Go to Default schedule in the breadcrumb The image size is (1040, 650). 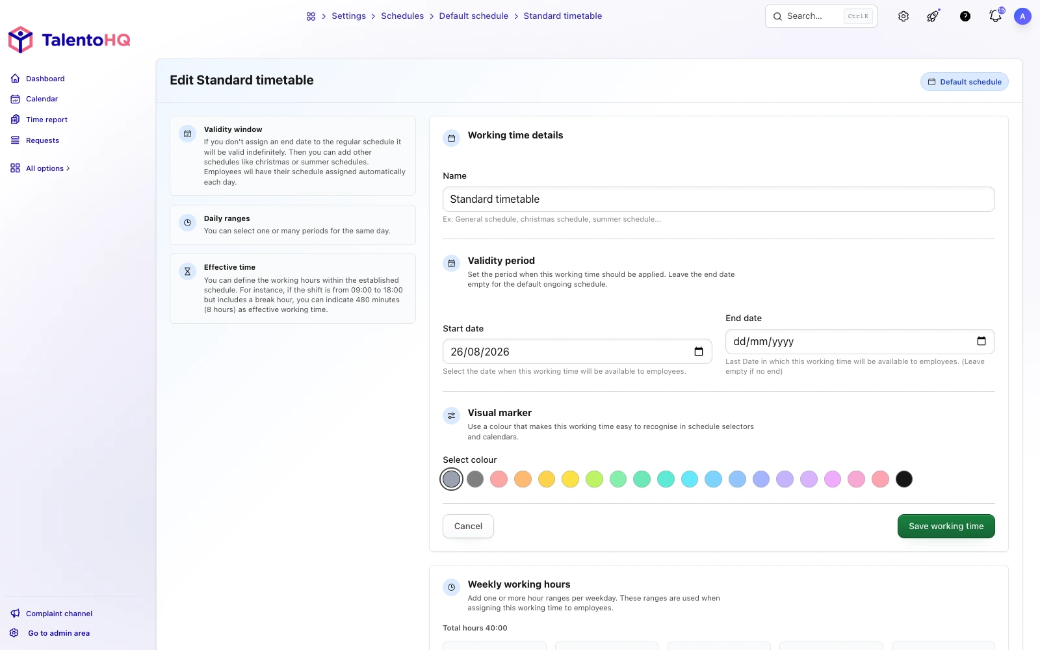tap(473, 16)
